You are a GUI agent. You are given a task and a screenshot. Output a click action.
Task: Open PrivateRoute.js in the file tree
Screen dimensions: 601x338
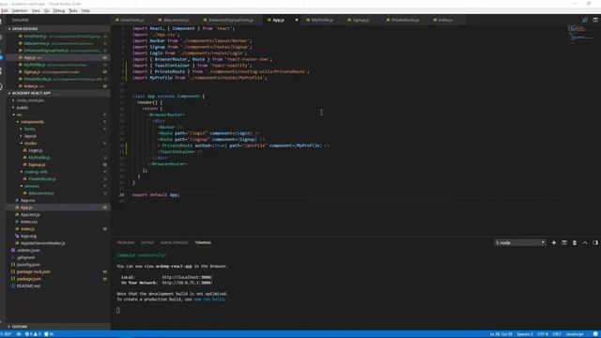click(41, 179)
